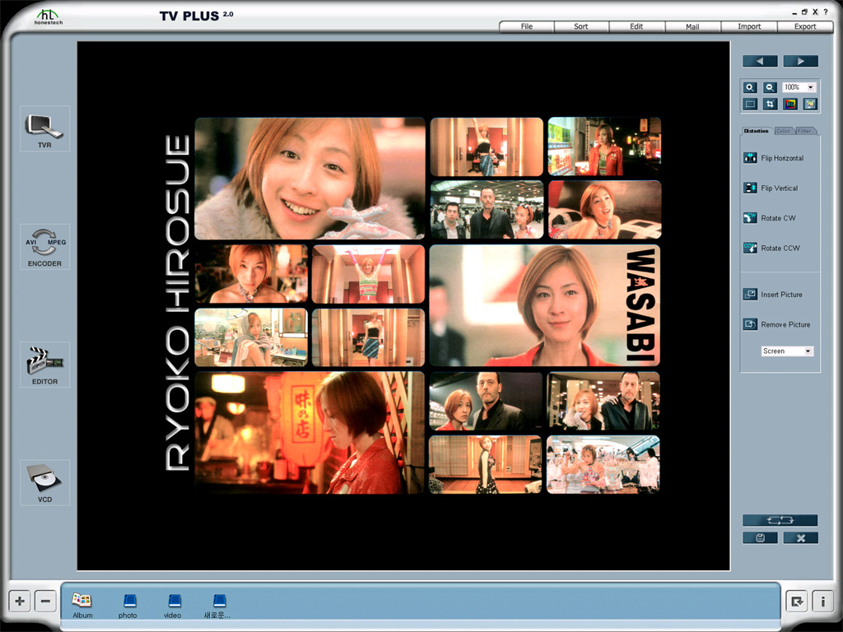Show info with the i button
The image size is (843, 632).
point(822,602)
